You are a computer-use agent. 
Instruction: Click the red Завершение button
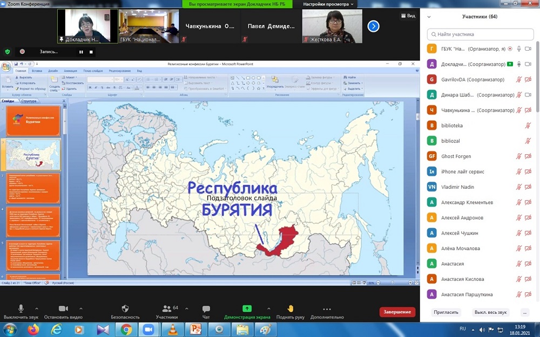(397, 312)
